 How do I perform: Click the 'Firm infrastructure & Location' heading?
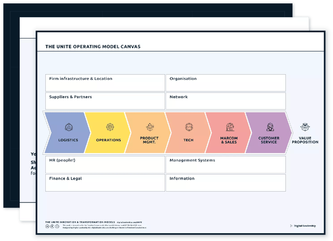coord(81,78)
